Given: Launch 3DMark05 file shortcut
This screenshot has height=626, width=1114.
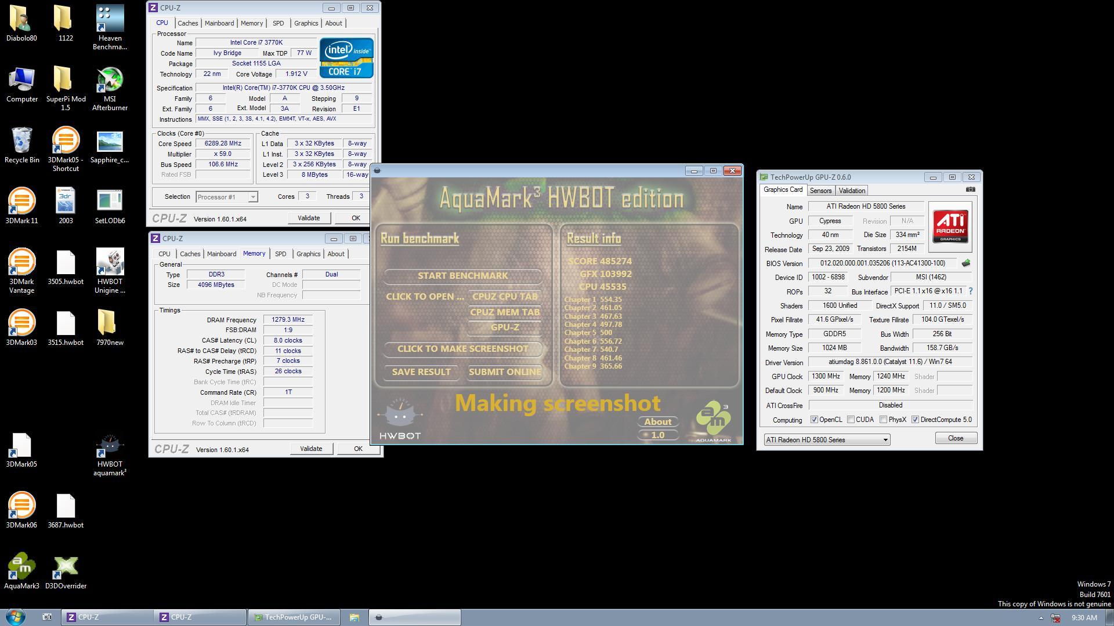Looking at the screenshot, I should (21, 450).
